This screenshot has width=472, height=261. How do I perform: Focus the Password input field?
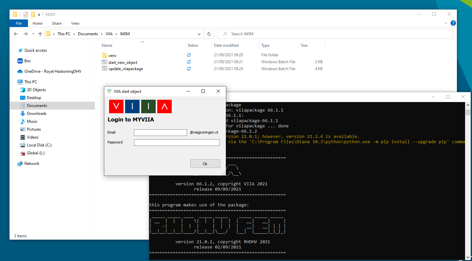point(177,143)
